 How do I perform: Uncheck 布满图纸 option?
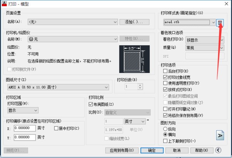pyautogui.click(x=90, y=104)
